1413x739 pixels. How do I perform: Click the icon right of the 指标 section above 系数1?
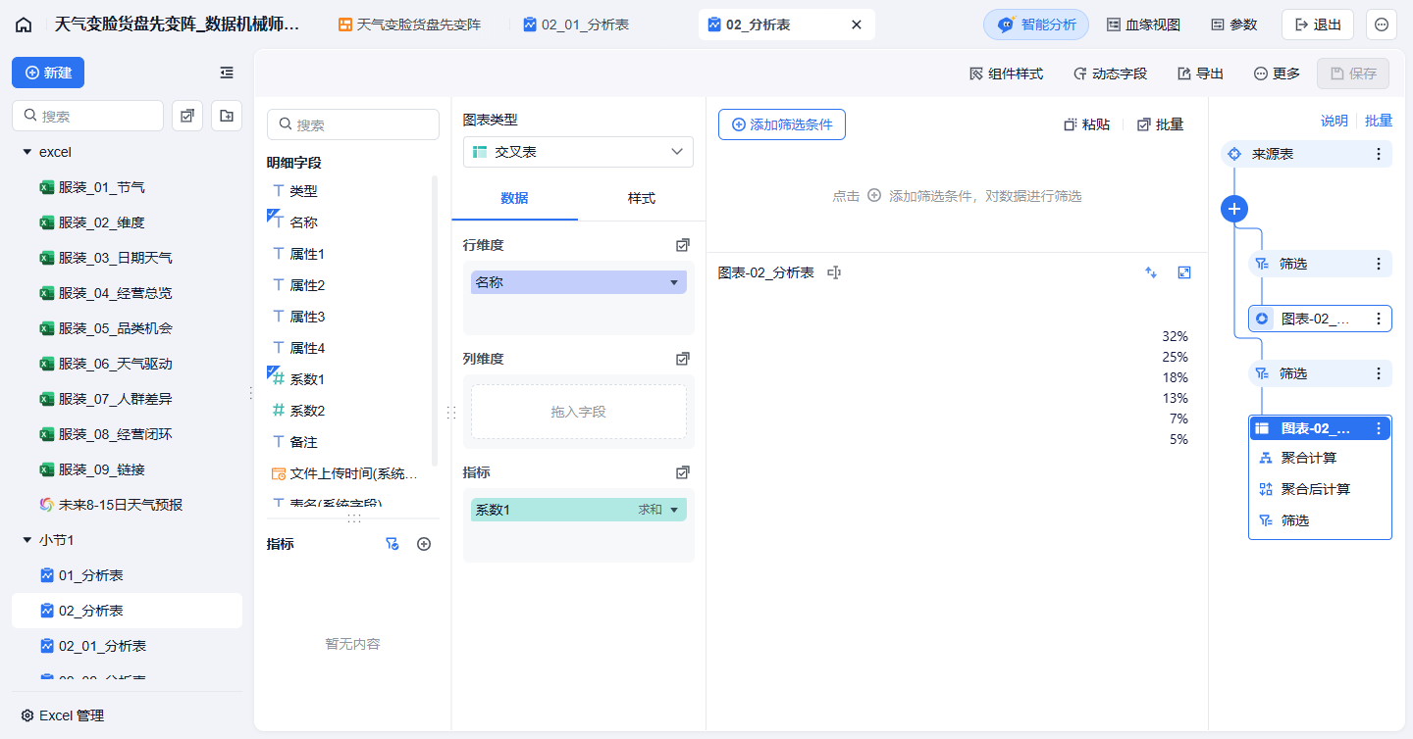(x=683, y=472)
